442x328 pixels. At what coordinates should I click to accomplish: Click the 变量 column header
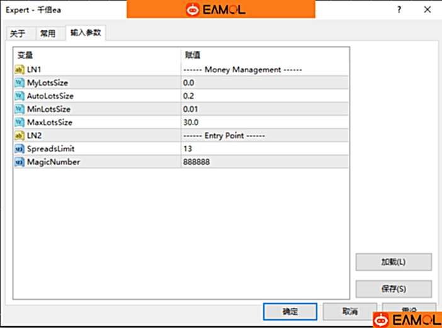(x=97, y=55)
